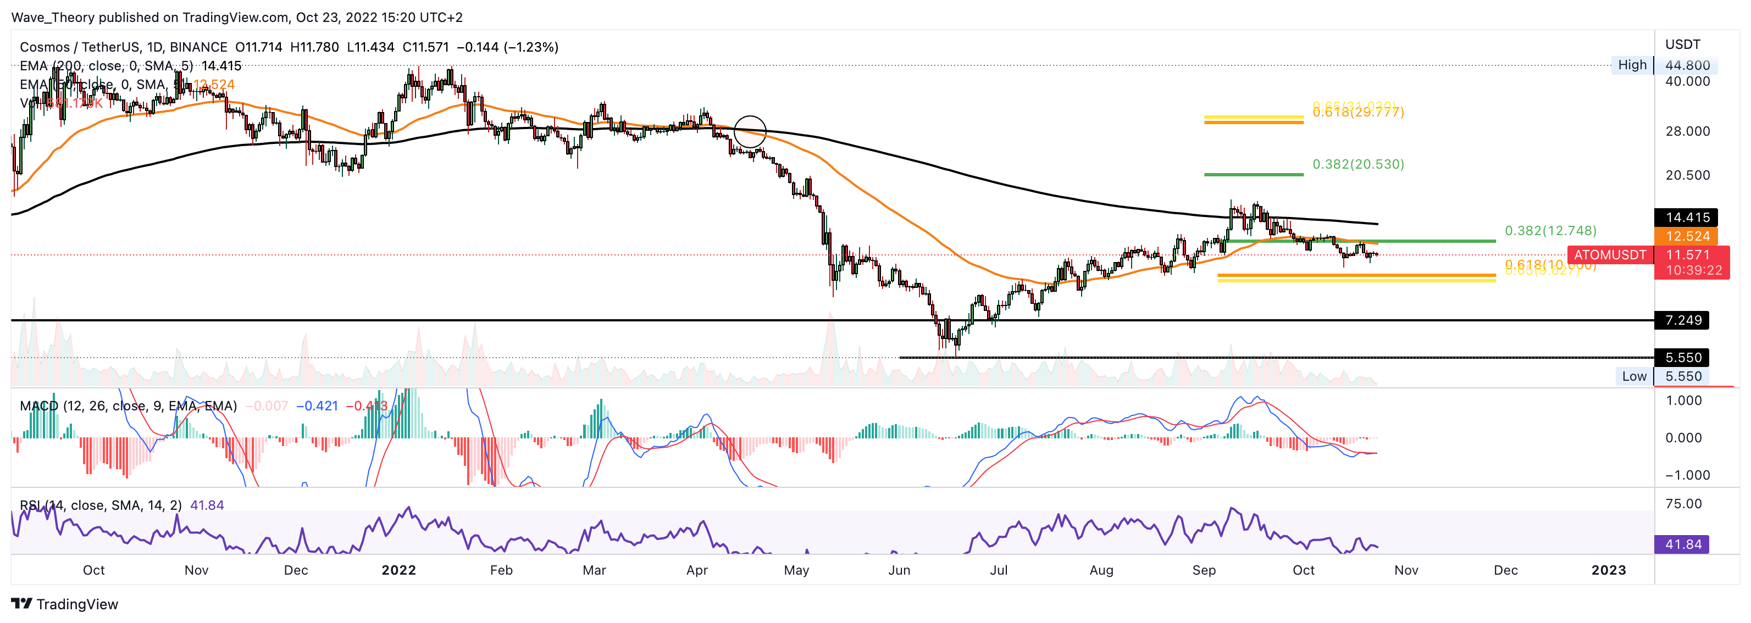Click the USDT currency label
Viewport: 1751px width, 623px height.
tap(1682, 45)
